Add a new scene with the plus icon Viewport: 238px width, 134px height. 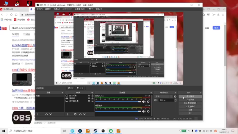point(38,114)
